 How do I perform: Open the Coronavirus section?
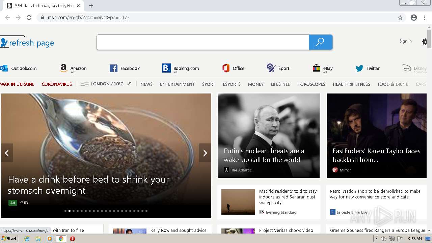(x=57, y=84)
